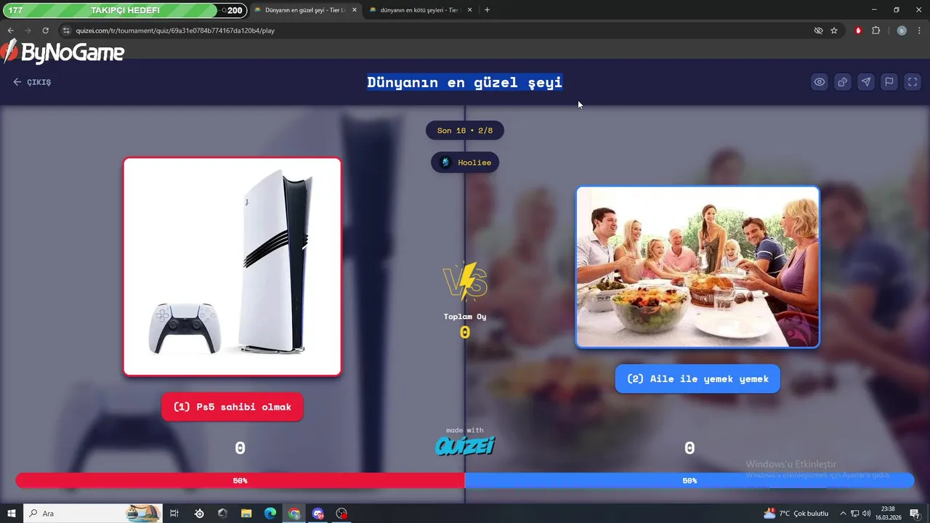Switch to the dünyanın en kötü şeyleri tab
The image size is (930, 523).
pos(420,10)
